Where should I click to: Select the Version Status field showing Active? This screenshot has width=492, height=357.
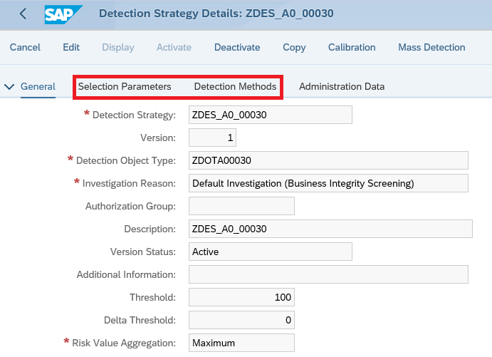tap(271, 252)
